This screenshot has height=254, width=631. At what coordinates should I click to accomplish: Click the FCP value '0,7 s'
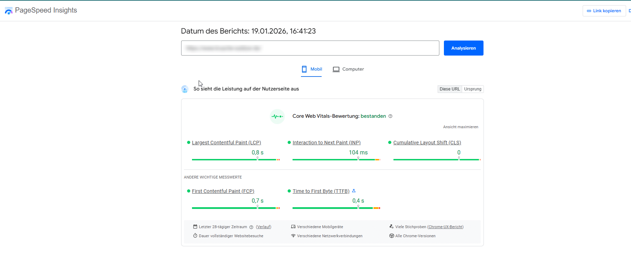[x=258, y=201]
